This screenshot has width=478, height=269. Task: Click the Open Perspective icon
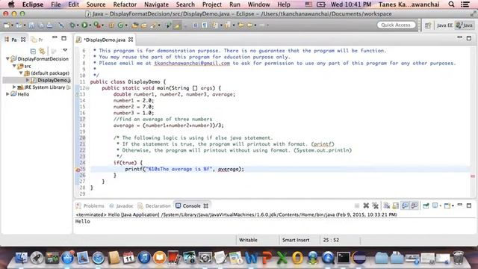(x=428, y=25)
